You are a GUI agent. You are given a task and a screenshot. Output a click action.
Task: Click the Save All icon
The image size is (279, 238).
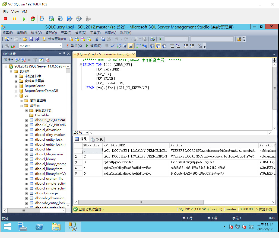point(37,39)
